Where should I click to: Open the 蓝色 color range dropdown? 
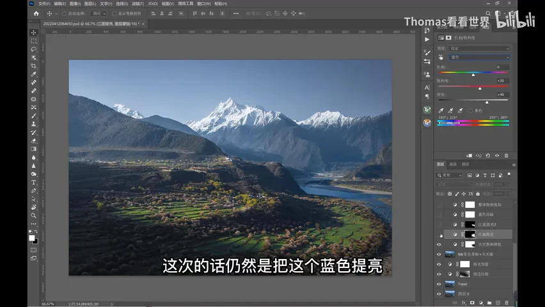pos(479,58)
